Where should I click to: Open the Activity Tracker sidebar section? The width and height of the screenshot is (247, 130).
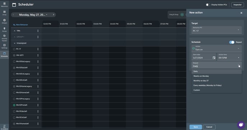(4, 38)
